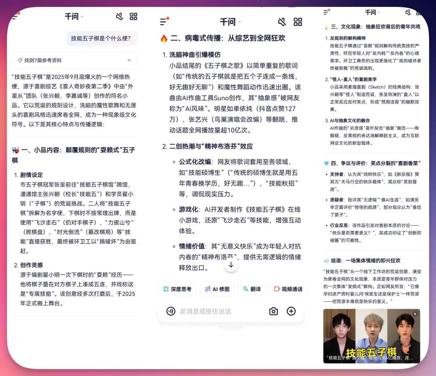This screenshot has width=436, height=376.
Task: Open the camera icon in the input bar
Action: [x=273, y=311]
